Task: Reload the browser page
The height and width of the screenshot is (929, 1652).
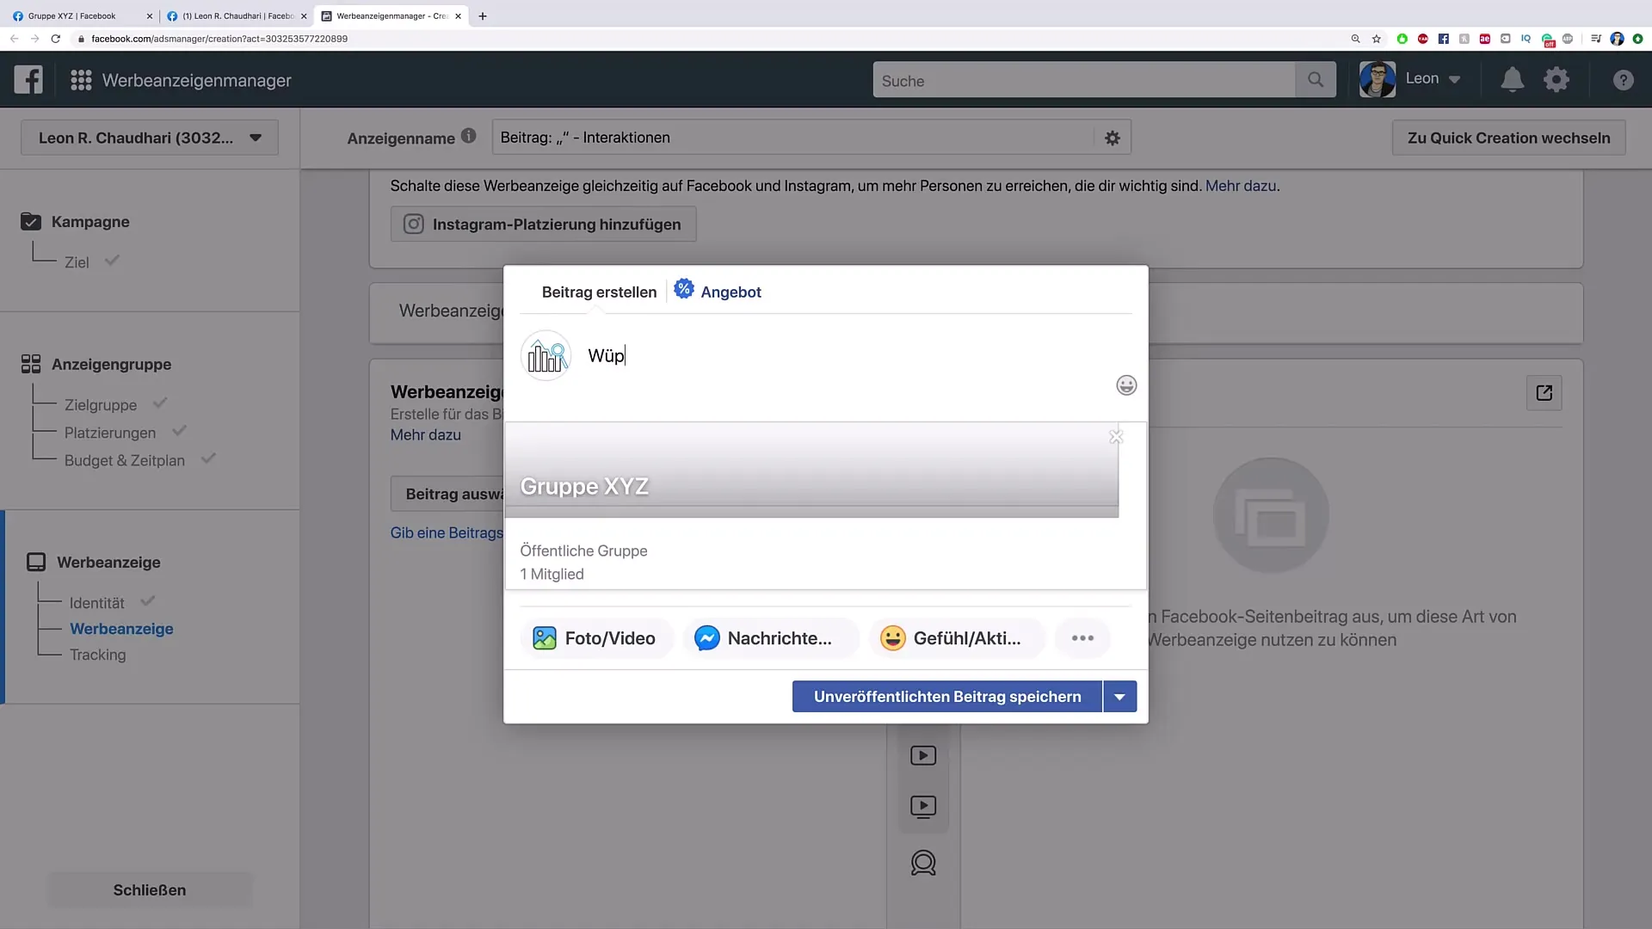Action: pyautogui.click(x=56, y=39)
